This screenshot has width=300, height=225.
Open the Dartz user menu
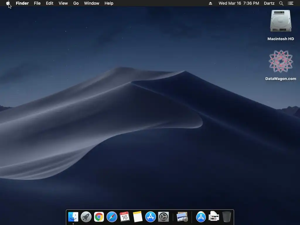point(269,3)
